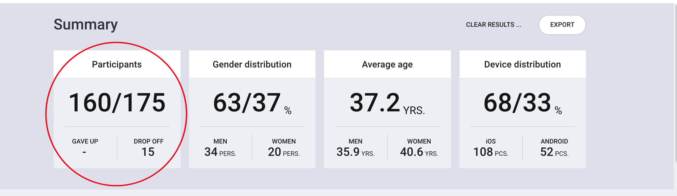Click the vertical scrollbar at right edge
677x196 pixels.
tap(675, 83)
